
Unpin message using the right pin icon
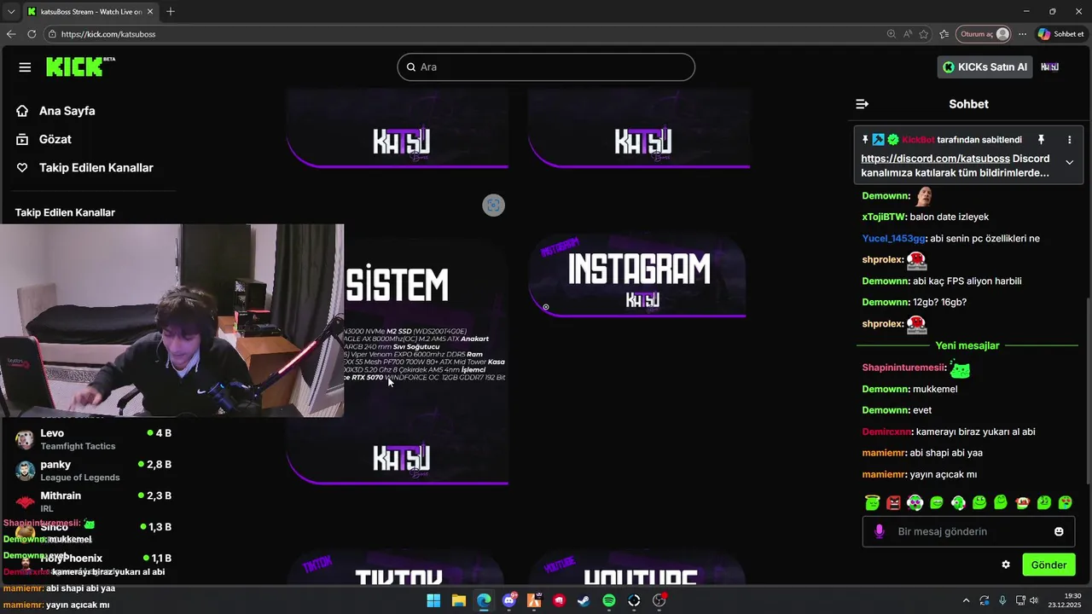click(x=1041, y=139)
